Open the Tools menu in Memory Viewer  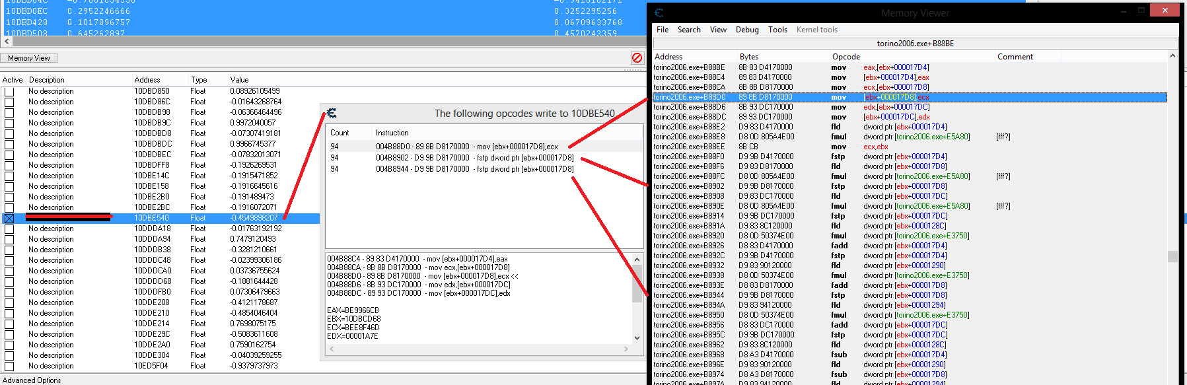(777, 30)
